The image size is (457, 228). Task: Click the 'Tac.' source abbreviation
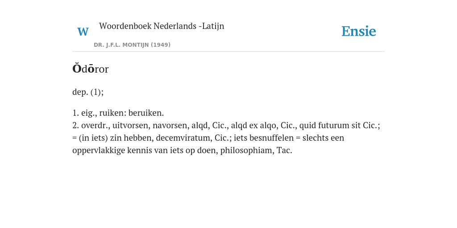284,151
